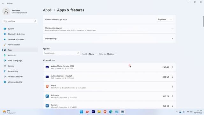The height and width of the screenshot is (115, 204).
Task: Click the back arrow in Settings
Action: [x=3, y=3]
